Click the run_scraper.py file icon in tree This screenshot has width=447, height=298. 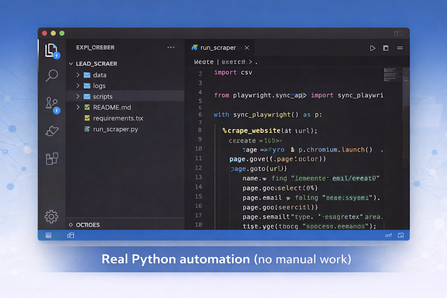tap(87, 129)
